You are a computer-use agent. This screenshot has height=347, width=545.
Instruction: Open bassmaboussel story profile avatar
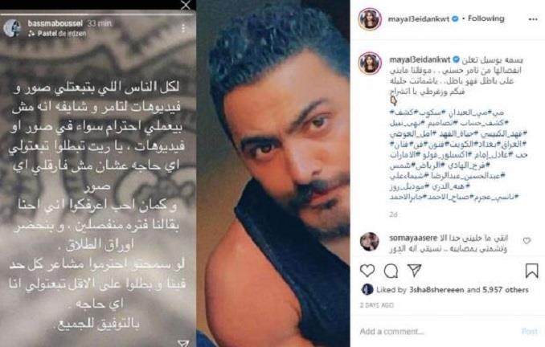[x=12, y=28]
